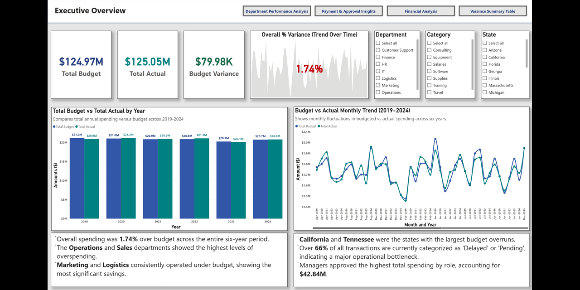Click the Department slicer scrollbar

point(418,64)
